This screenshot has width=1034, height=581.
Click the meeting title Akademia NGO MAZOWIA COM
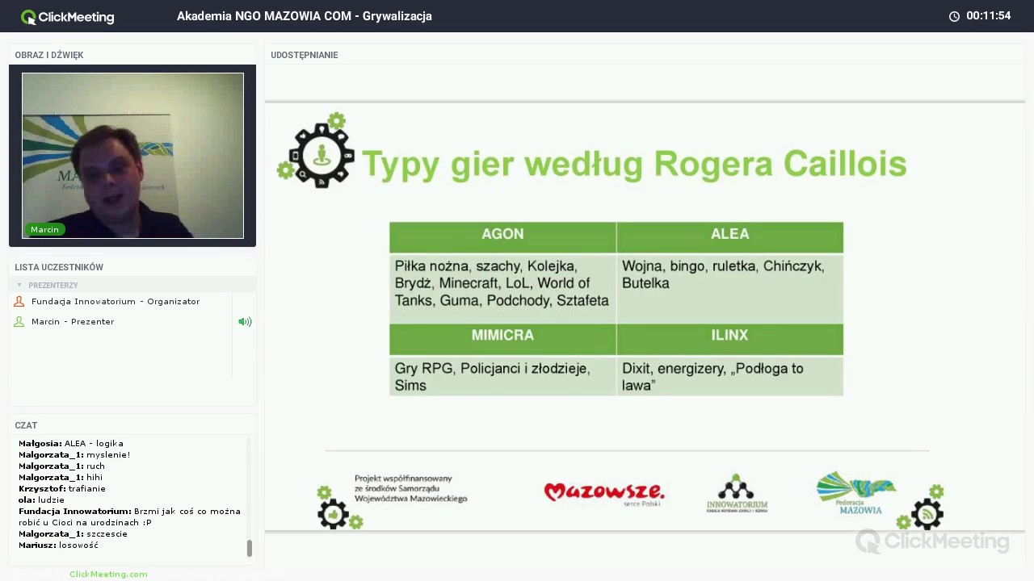coord(305,16)
